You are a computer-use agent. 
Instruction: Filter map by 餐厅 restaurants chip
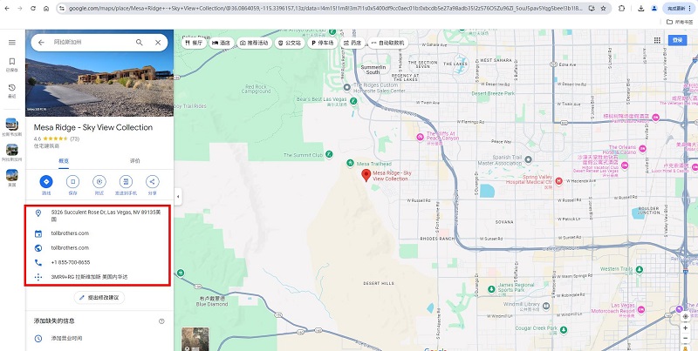point(194,43)
